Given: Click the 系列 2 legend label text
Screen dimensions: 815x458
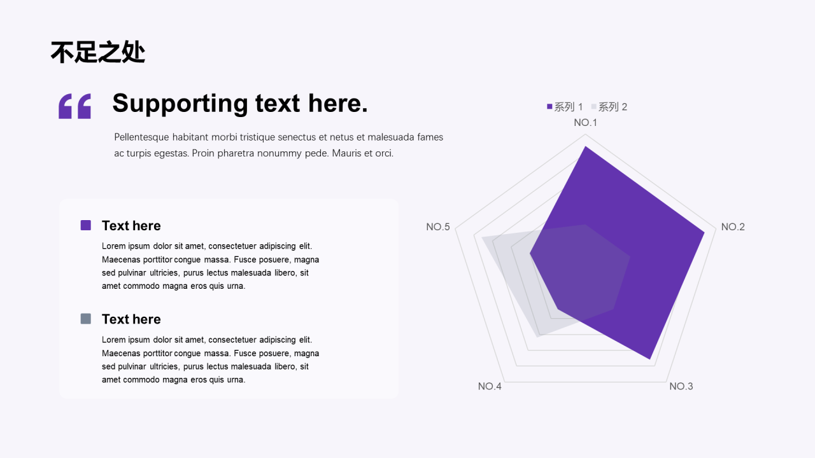Looking at the screenshot, I should (x=613, y=107).
